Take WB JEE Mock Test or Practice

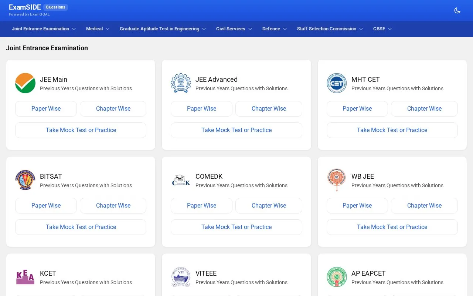click(x=392, y=227)
